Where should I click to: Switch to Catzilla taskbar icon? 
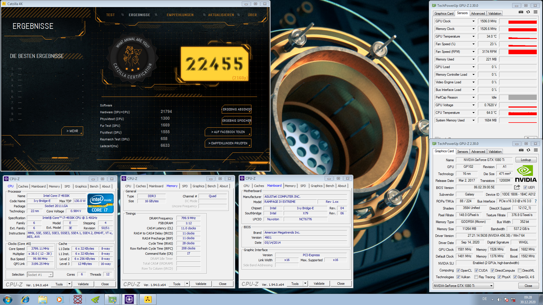click(148, 299)
